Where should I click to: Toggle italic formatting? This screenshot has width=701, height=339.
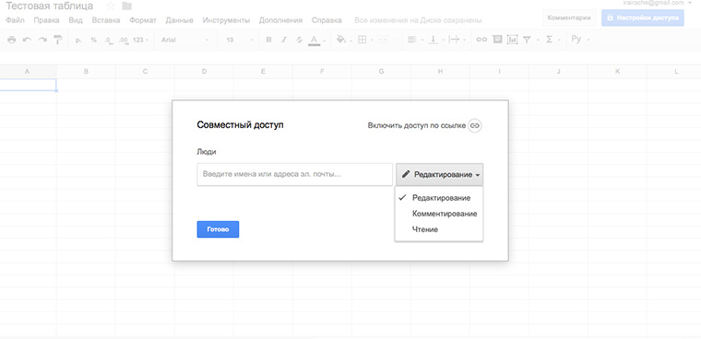tap(284, 40)
